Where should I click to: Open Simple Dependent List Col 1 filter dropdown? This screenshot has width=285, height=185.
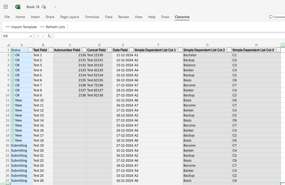180,50
